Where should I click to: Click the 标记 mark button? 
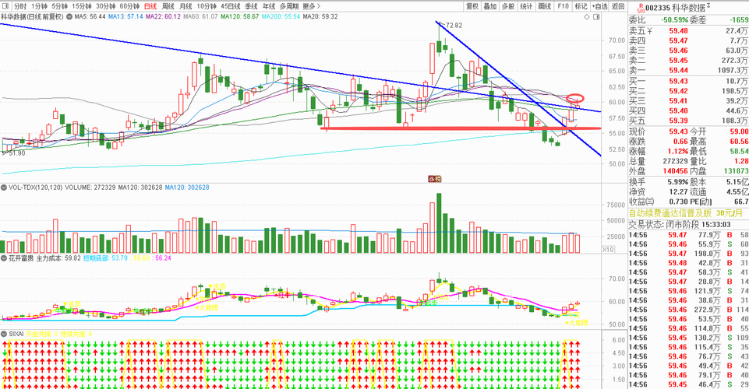pos(581,6)
